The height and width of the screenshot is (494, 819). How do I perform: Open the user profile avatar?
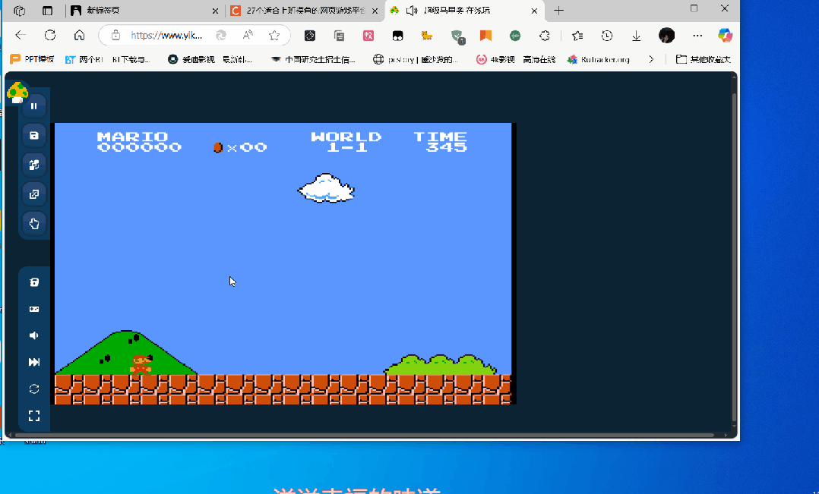pyautogui.click(x=666, y=36)
